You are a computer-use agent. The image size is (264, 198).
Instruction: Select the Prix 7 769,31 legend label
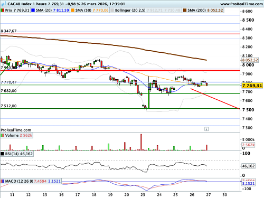coord(17,11)
